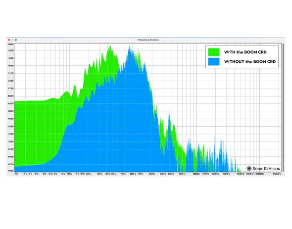Minimize the Frequency Analysis window
This screenshot has width=292, height=229.
(12, 40)
